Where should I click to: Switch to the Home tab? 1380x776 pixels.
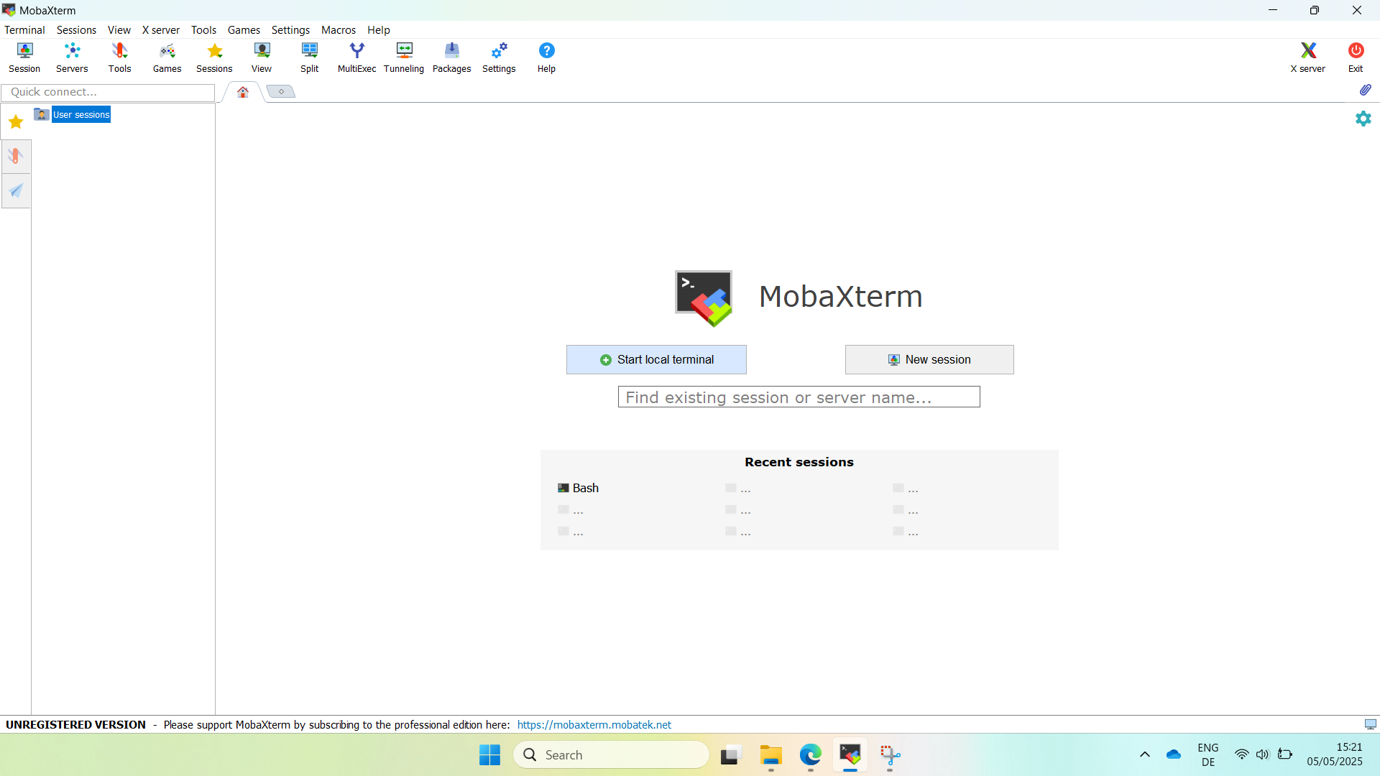click(x=243, y=92)
